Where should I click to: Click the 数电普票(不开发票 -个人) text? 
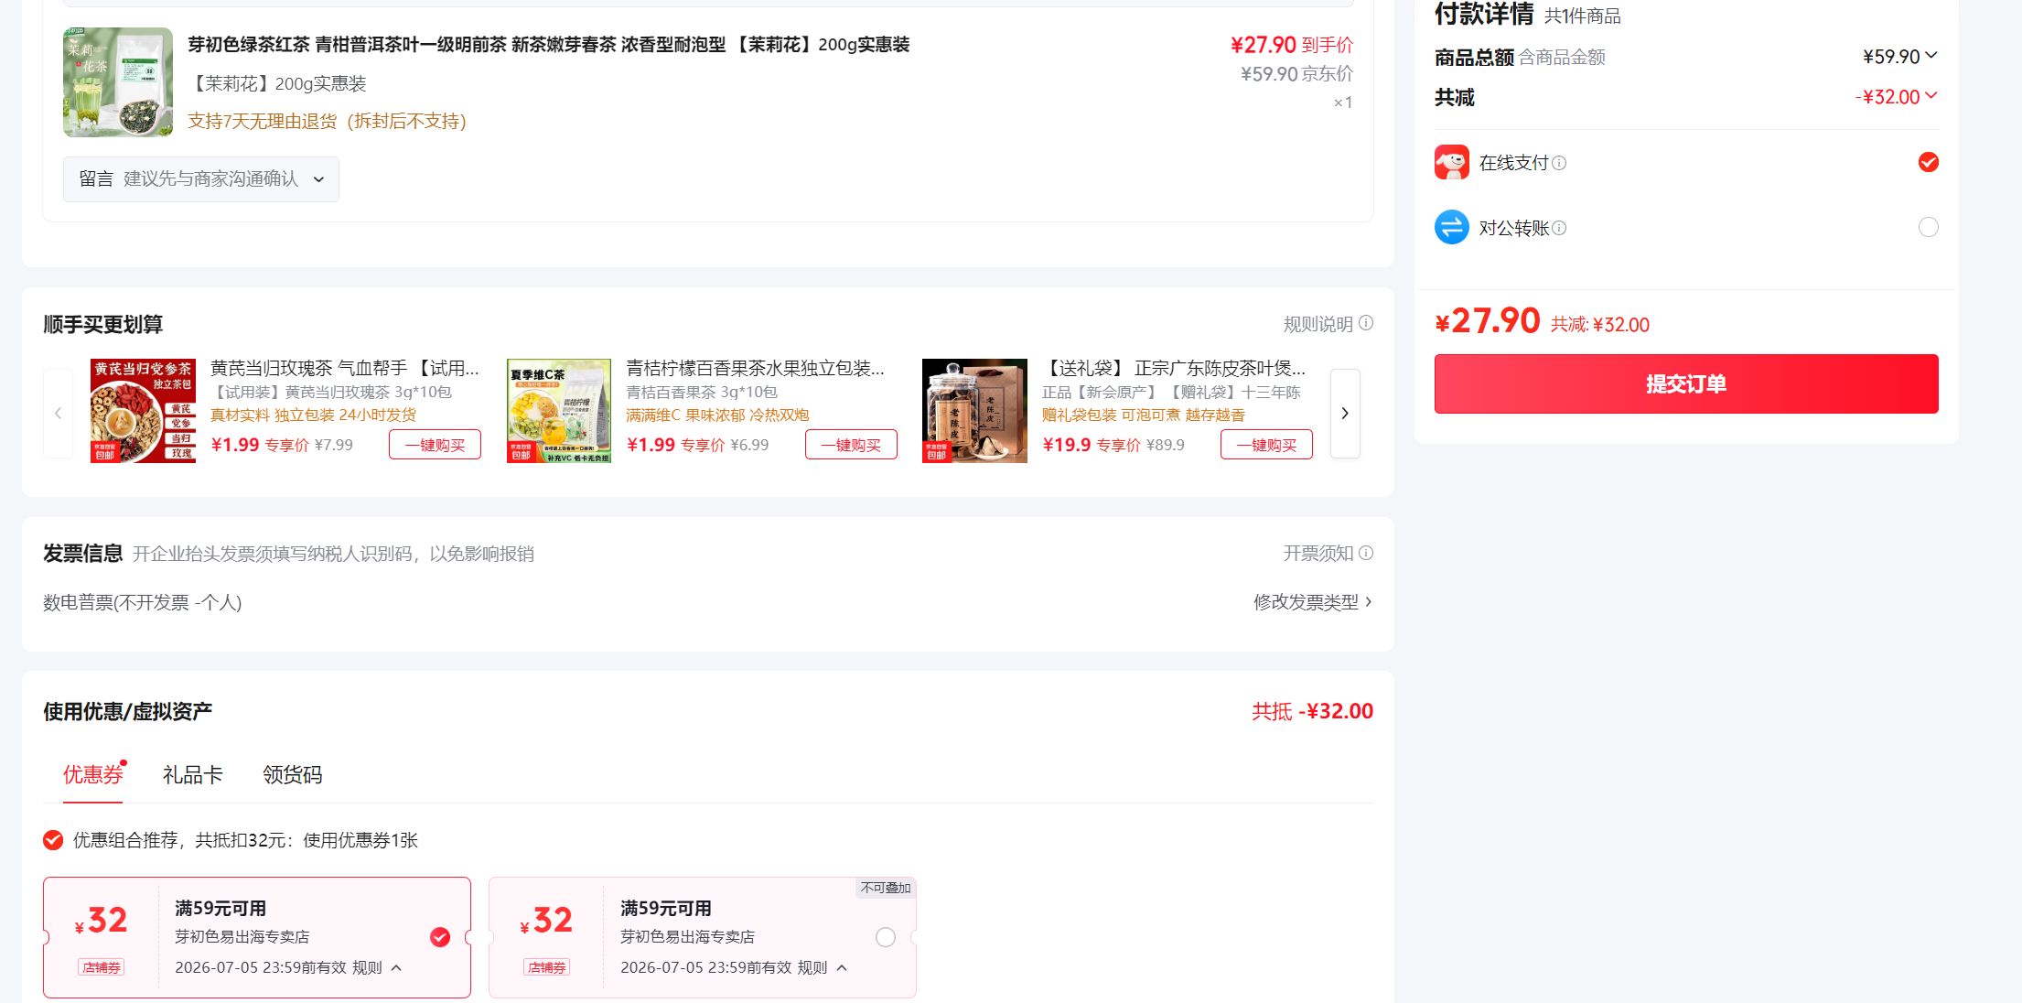pos(143,602)
